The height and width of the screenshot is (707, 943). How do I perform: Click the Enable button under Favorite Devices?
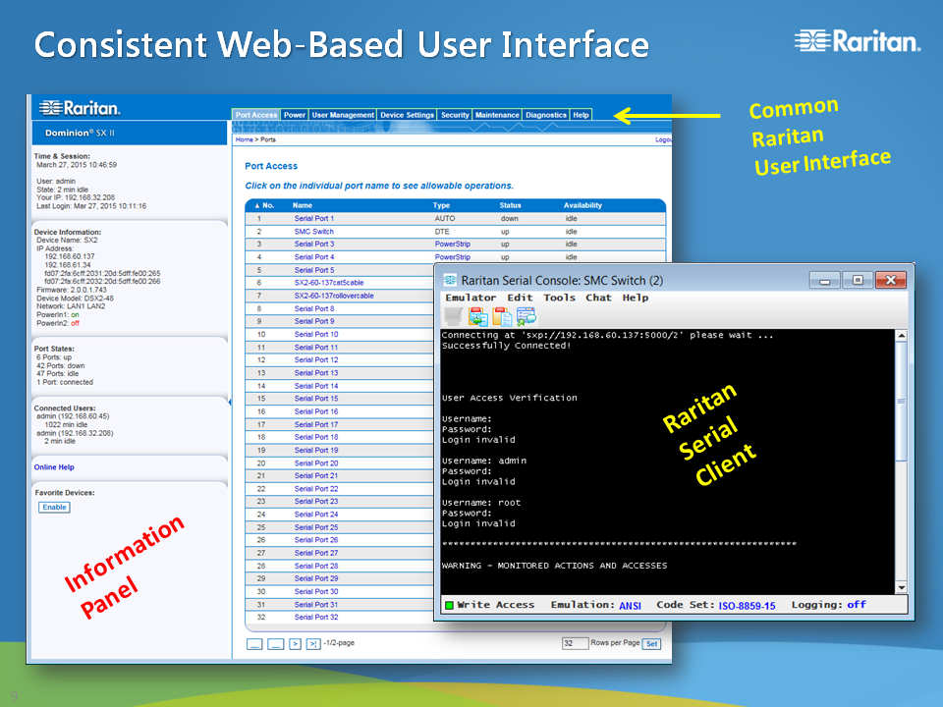[x=54, y=507]
